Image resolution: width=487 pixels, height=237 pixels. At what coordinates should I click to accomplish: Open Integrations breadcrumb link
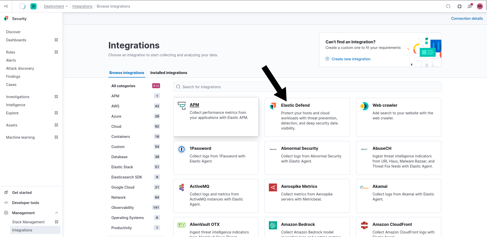pos(82,6)
